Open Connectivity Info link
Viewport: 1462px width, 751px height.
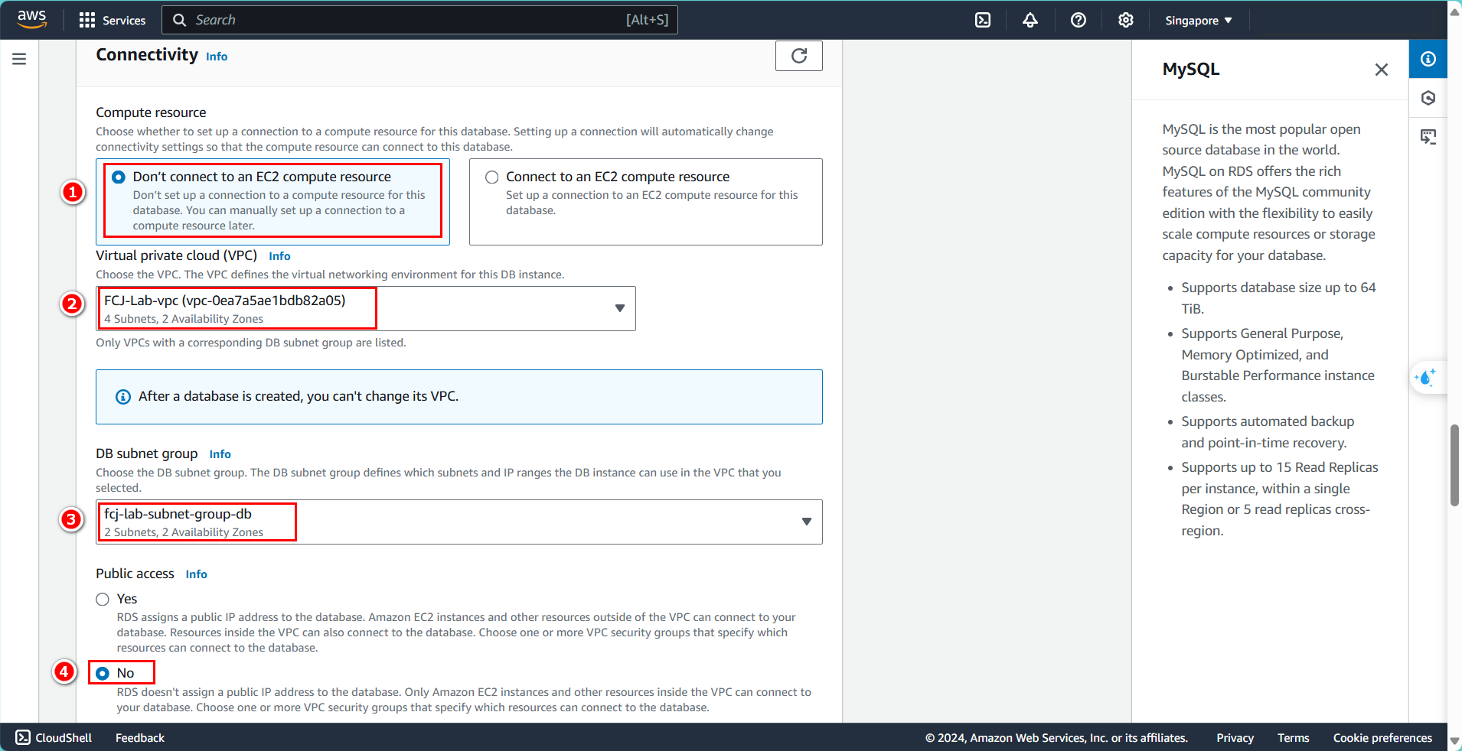pos(217,57)
